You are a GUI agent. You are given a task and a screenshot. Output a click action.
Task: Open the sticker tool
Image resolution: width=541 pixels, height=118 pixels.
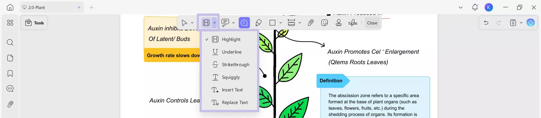click(x=325, y=23)
